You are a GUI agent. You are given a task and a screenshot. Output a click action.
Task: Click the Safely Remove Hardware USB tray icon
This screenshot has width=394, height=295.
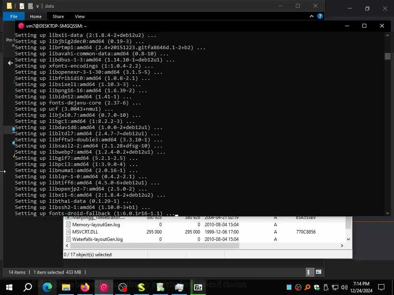(326, 287)
